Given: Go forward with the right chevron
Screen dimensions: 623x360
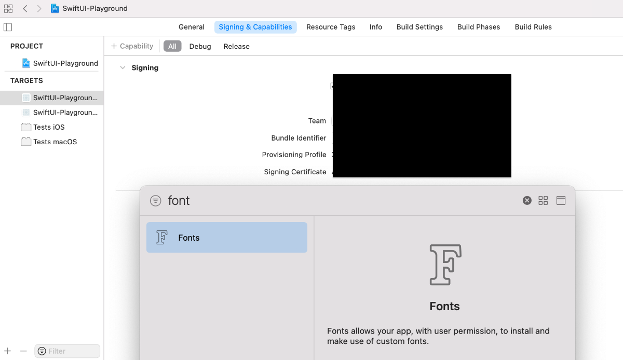Looking at the screenshot, I should (x=39, y=8).
